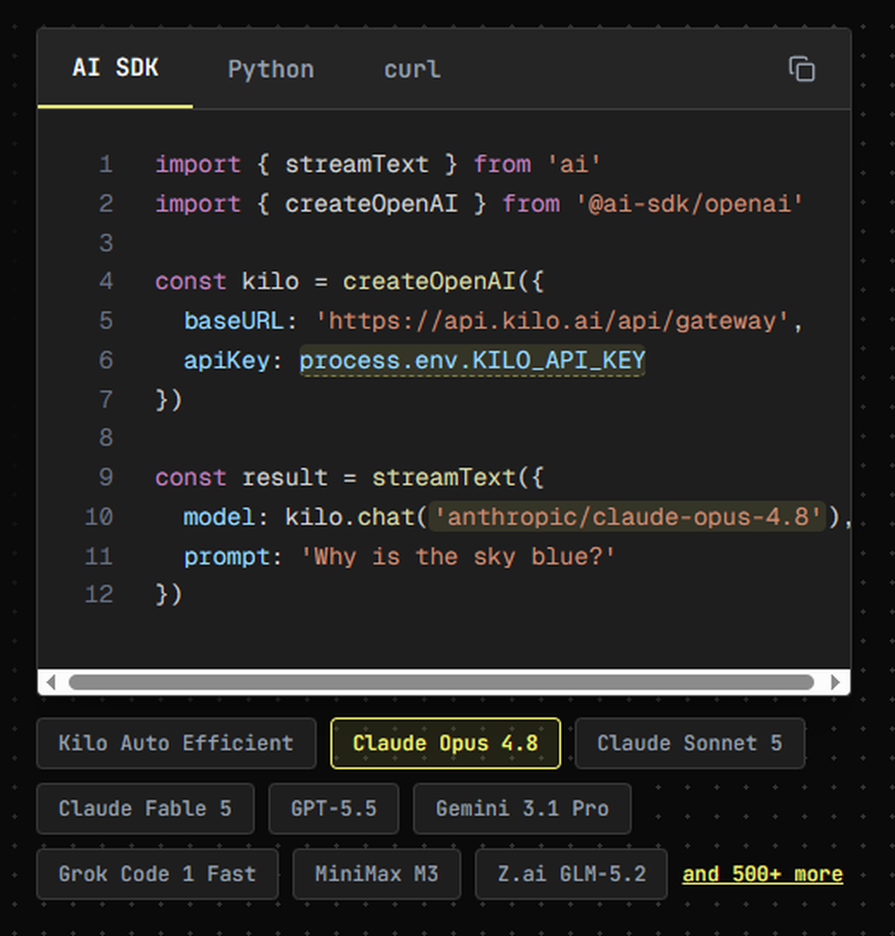Select the Claude Sonnet 5 model
895x936 pixels.
[690, 744]
